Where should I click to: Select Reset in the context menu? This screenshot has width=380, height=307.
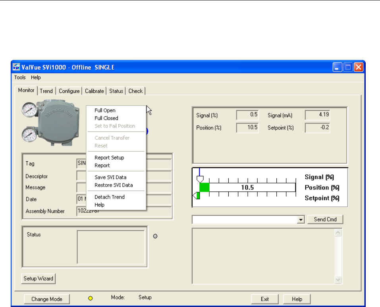(x=116, y=146)
